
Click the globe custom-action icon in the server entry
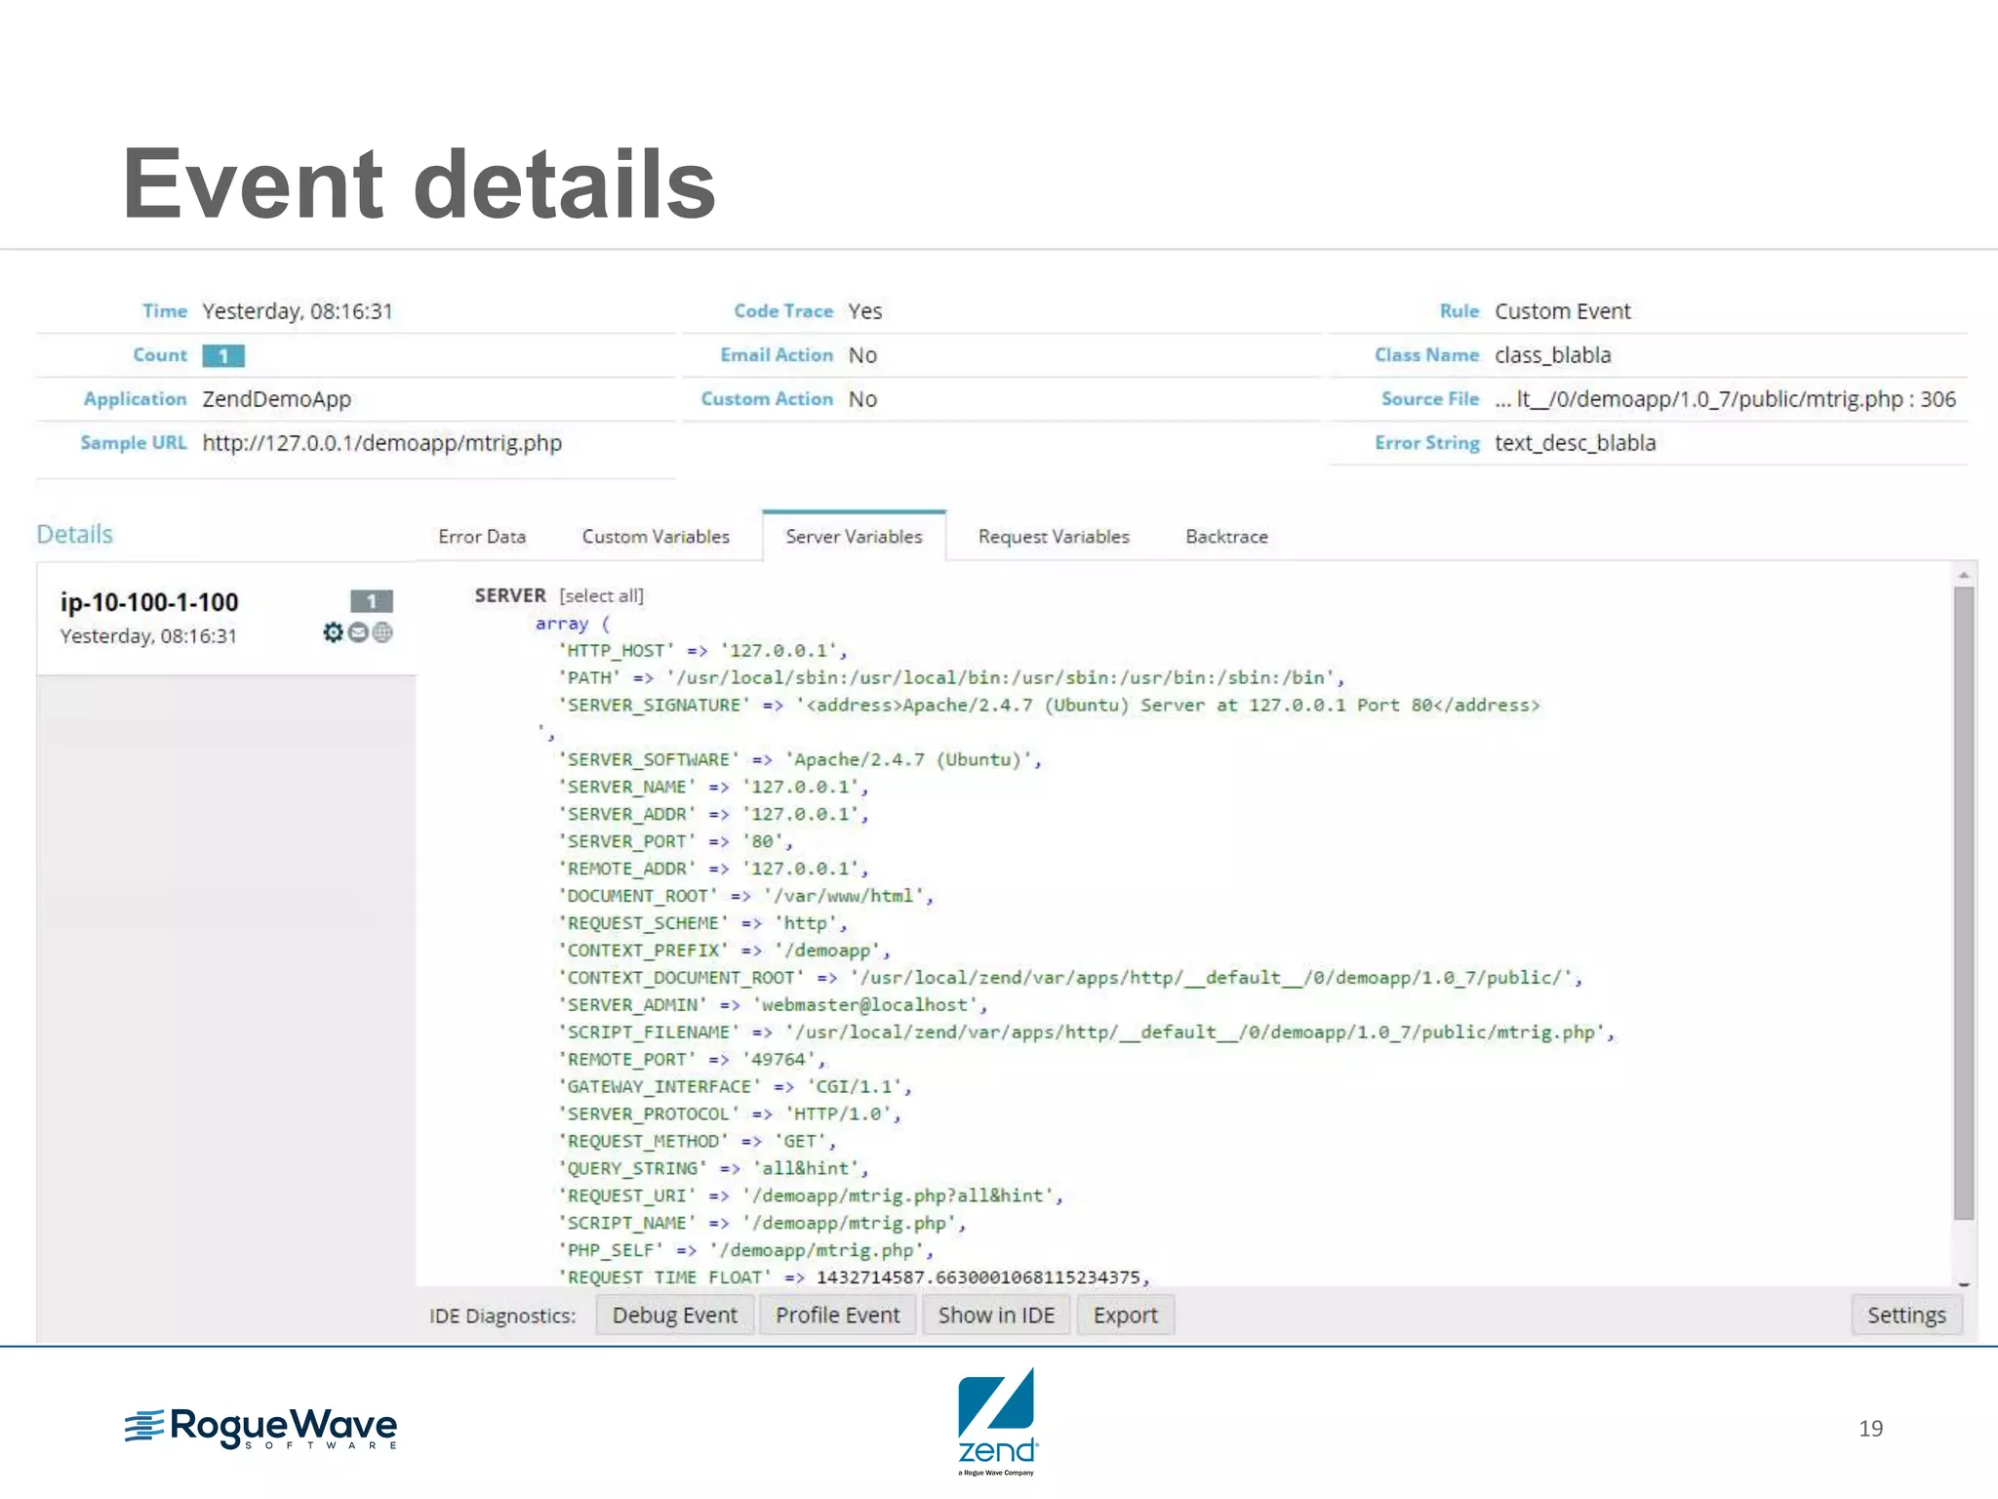click(383, 632)
